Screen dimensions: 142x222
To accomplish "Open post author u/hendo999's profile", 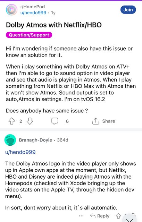I will click(x=33, y=12).
